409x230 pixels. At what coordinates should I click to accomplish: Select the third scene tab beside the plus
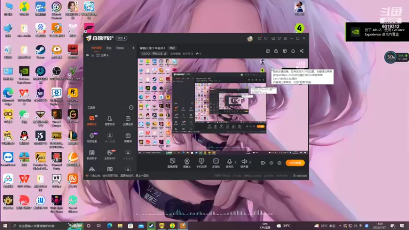(x=120, y=48)
